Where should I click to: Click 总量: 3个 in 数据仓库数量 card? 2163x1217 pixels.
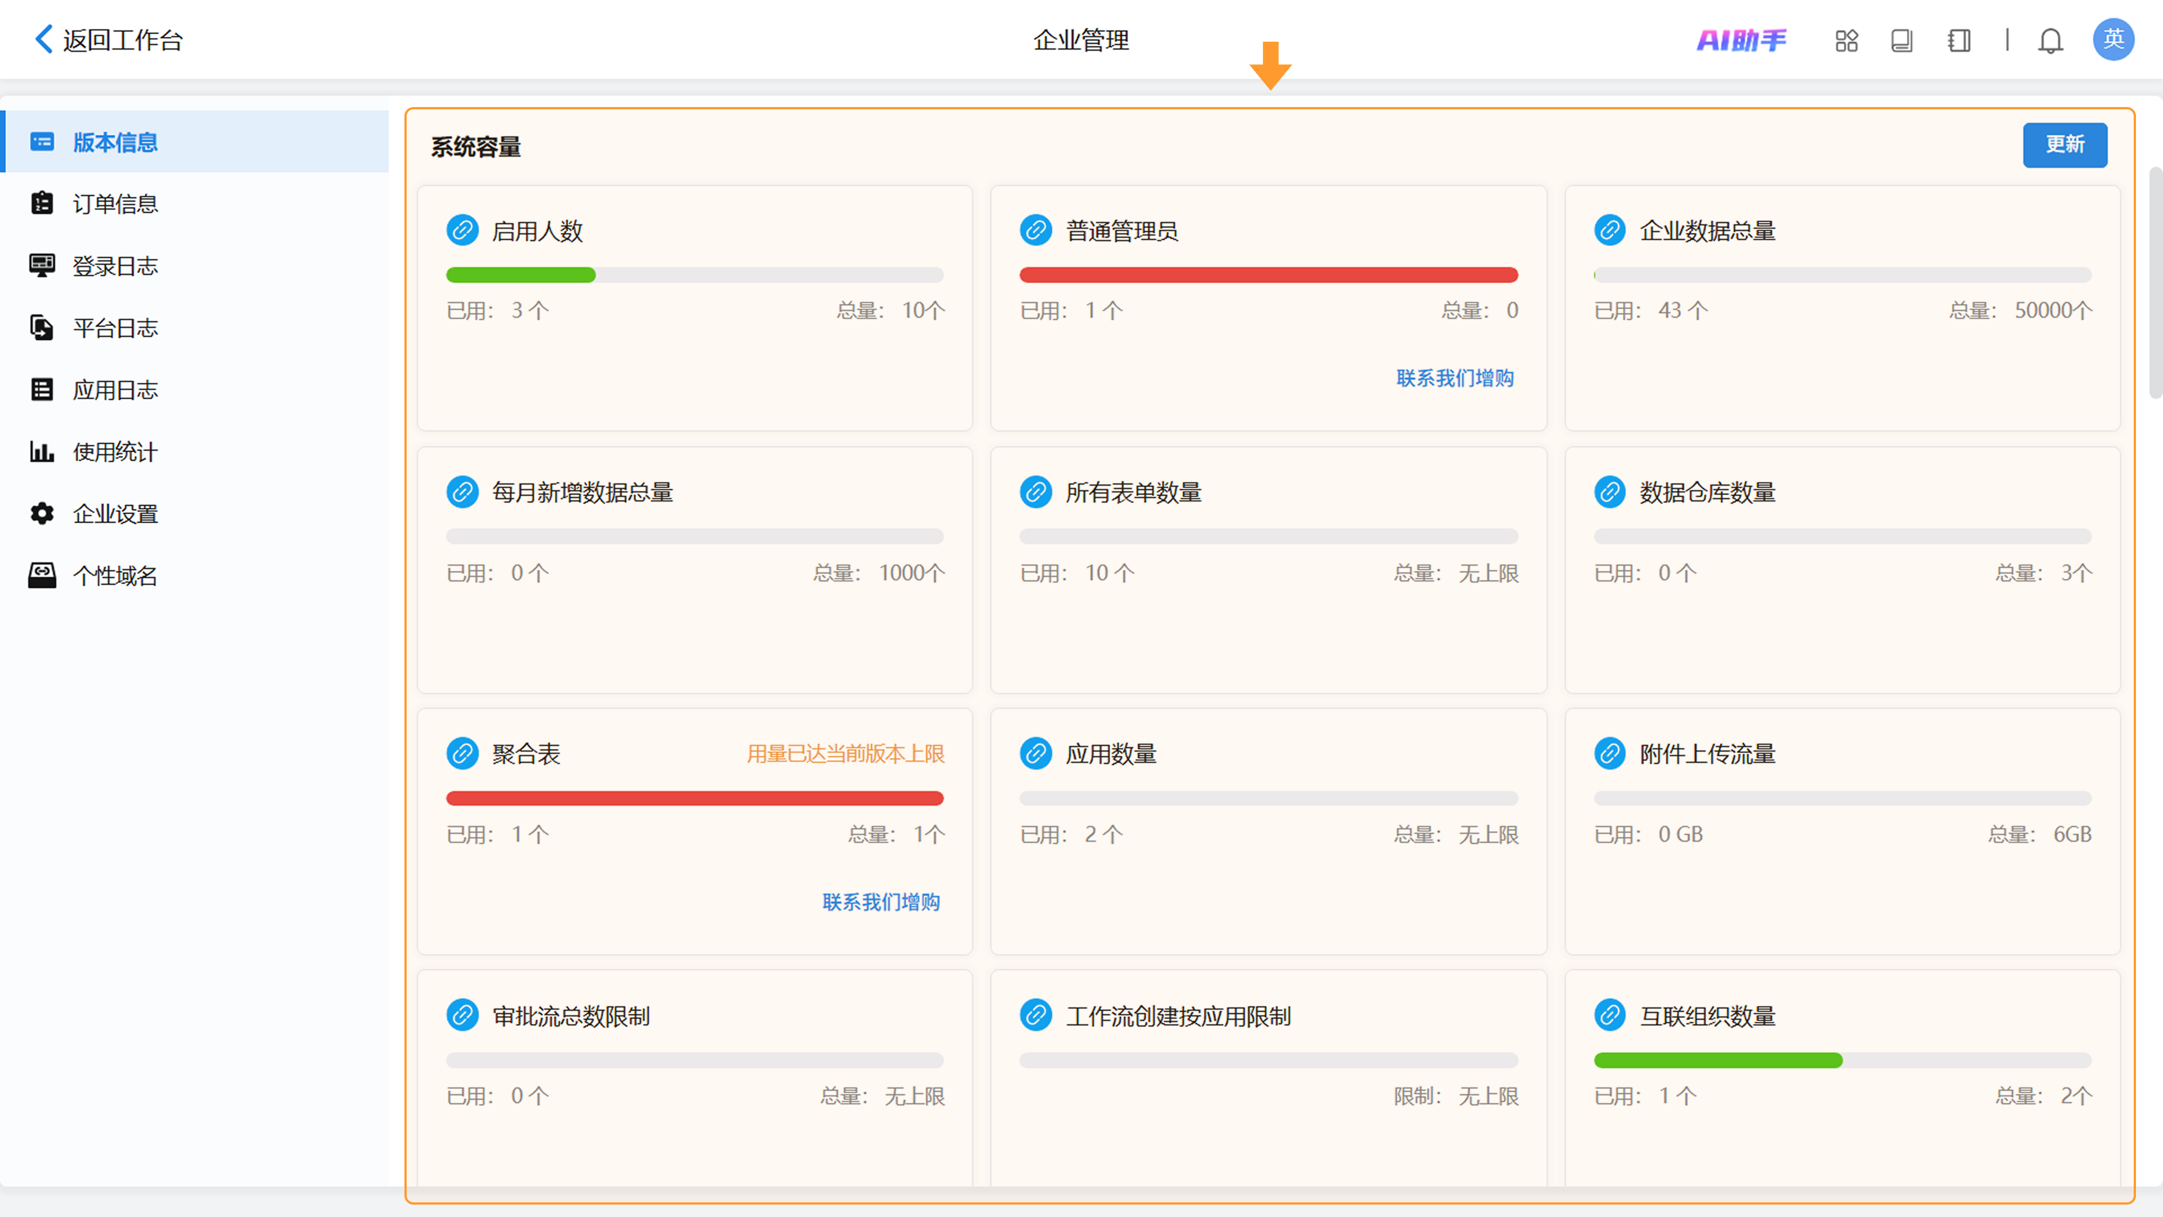pyautogui.click(x=2044, y=573)
